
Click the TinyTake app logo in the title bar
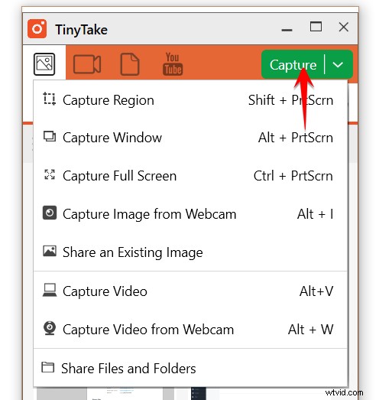[37, 29]
